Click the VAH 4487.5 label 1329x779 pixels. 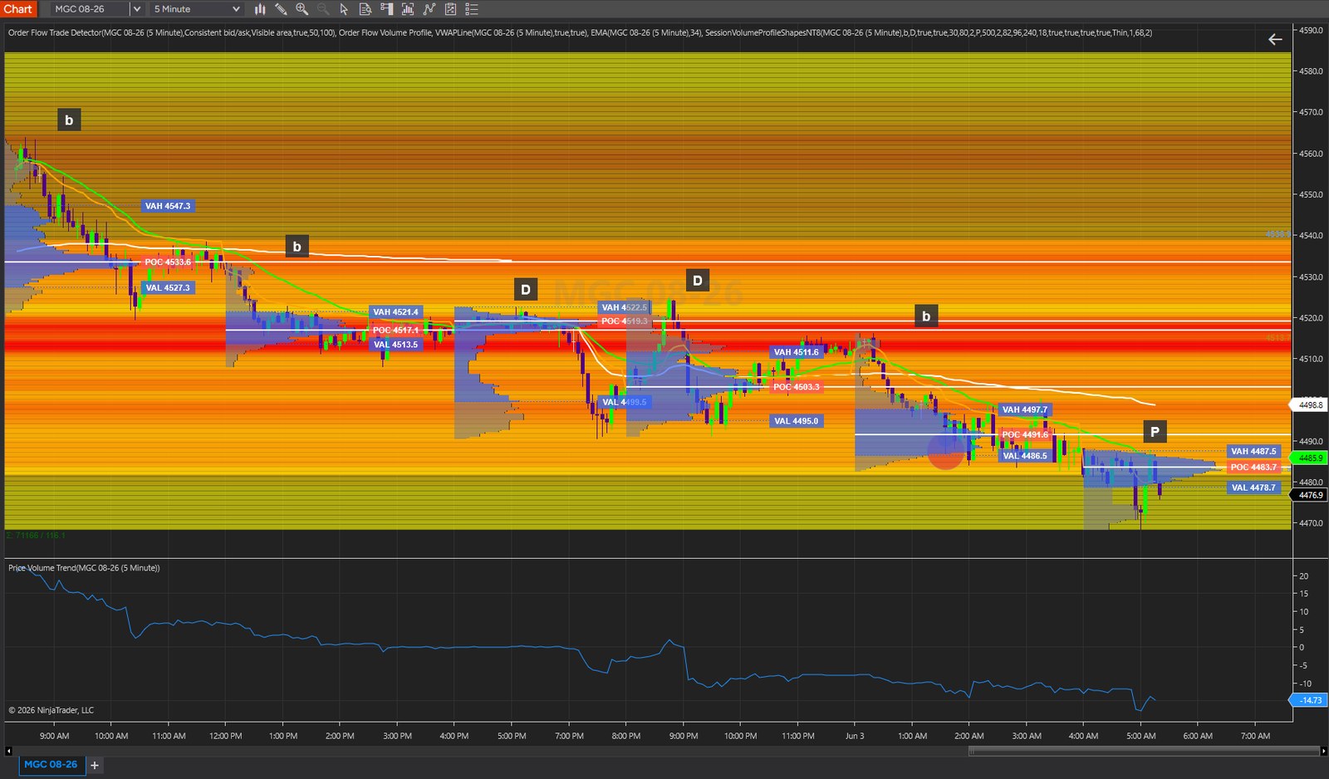pos(1253,452)
